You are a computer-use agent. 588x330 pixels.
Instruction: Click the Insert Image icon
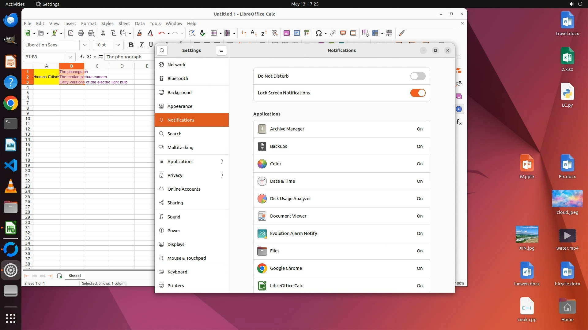(286, 33)
